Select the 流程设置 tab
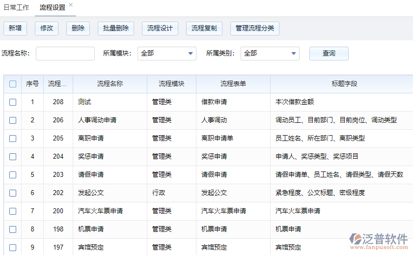413x255 pixels. (53, 8)
